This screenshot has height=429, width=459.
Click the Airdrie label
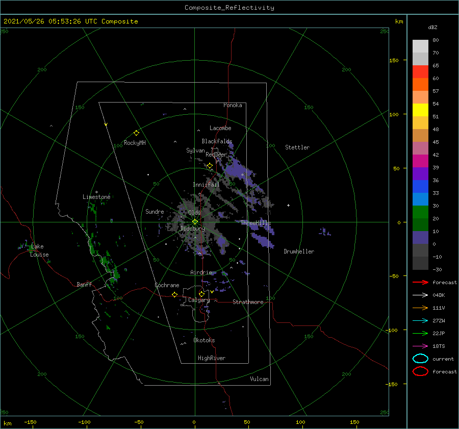coord(201,272)
